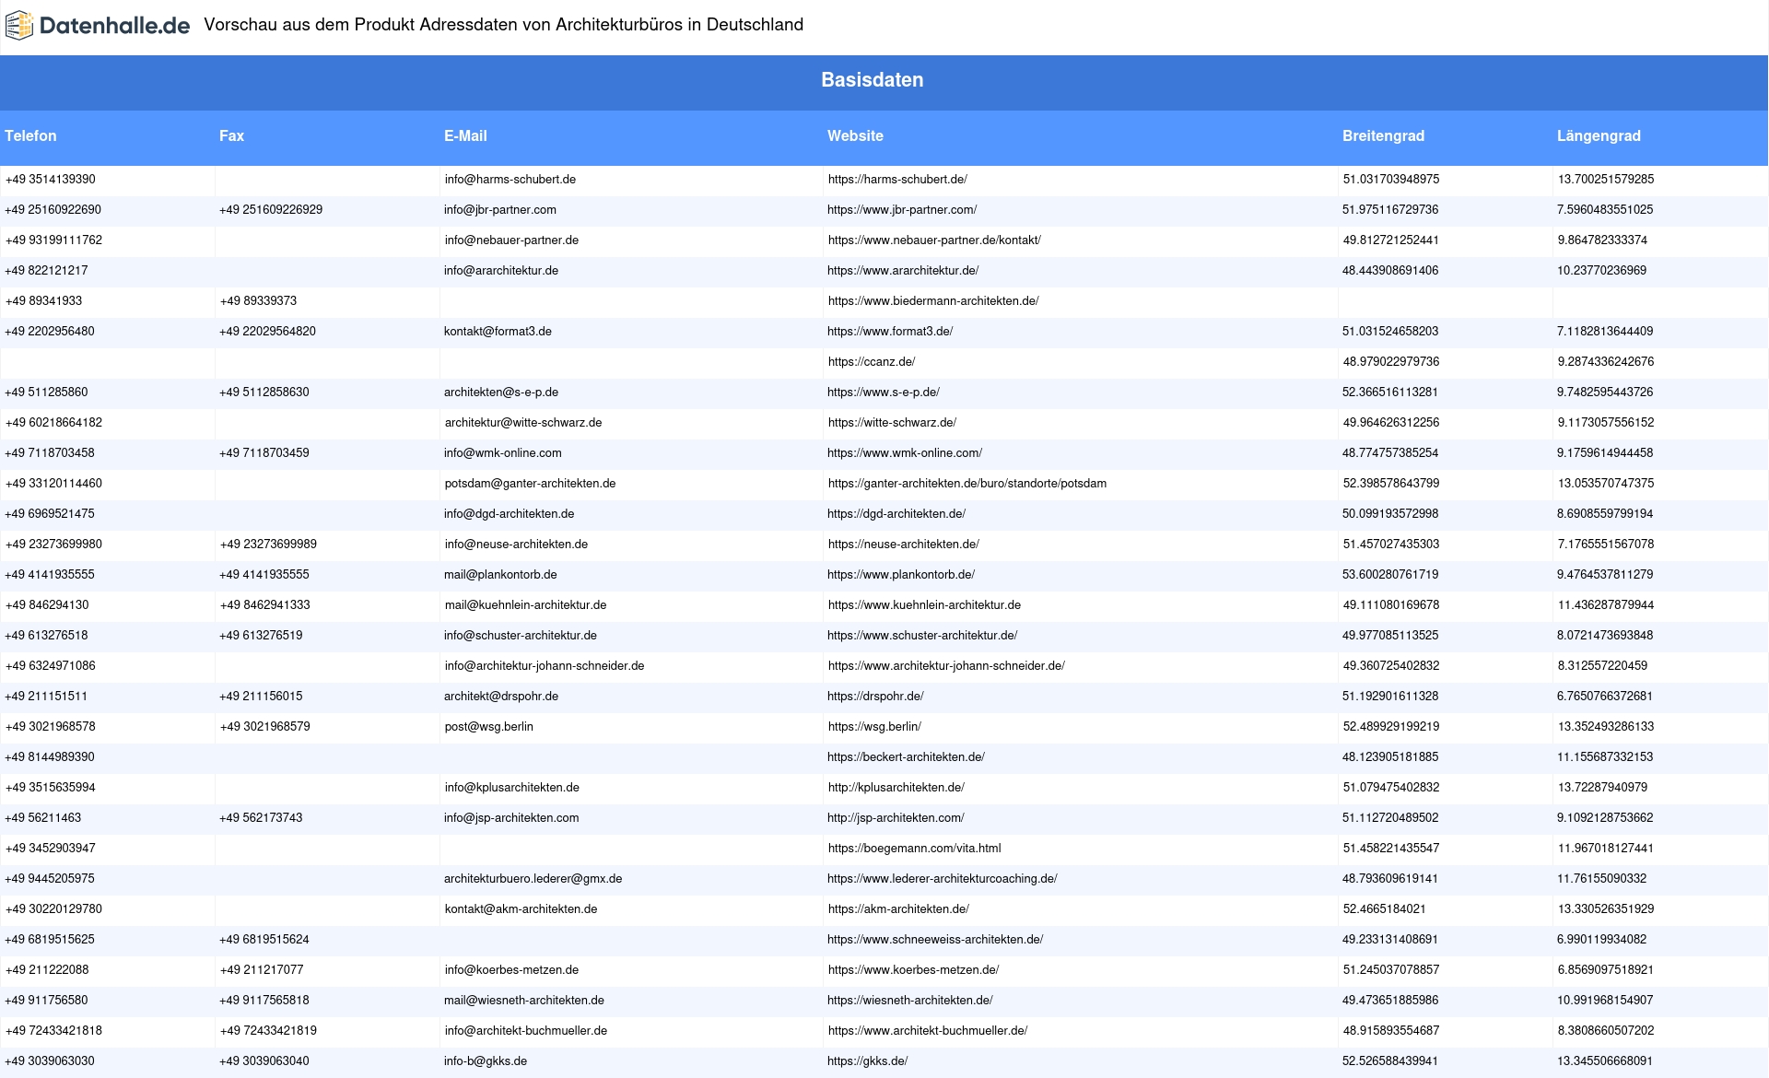Select email info@koerbes-metzen.de
This screenshot has width=1769, height=1078.
(511, 970)
